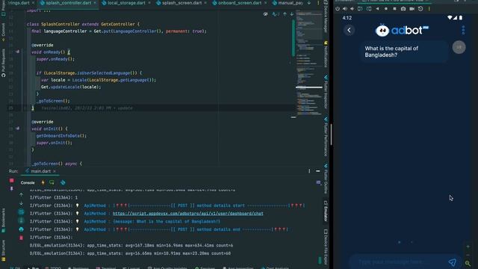Image resolution: width=478 pixels, height=269 pixels.
Task: Open the adbot chat three-dot menu
Action: coord(463,30)
